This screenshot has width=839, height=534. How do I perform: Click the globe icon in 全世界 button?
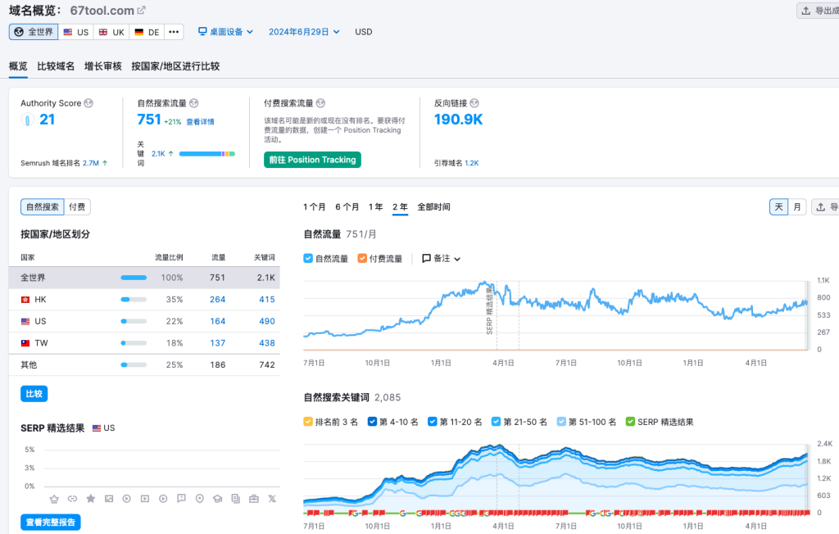coord(19,32)
